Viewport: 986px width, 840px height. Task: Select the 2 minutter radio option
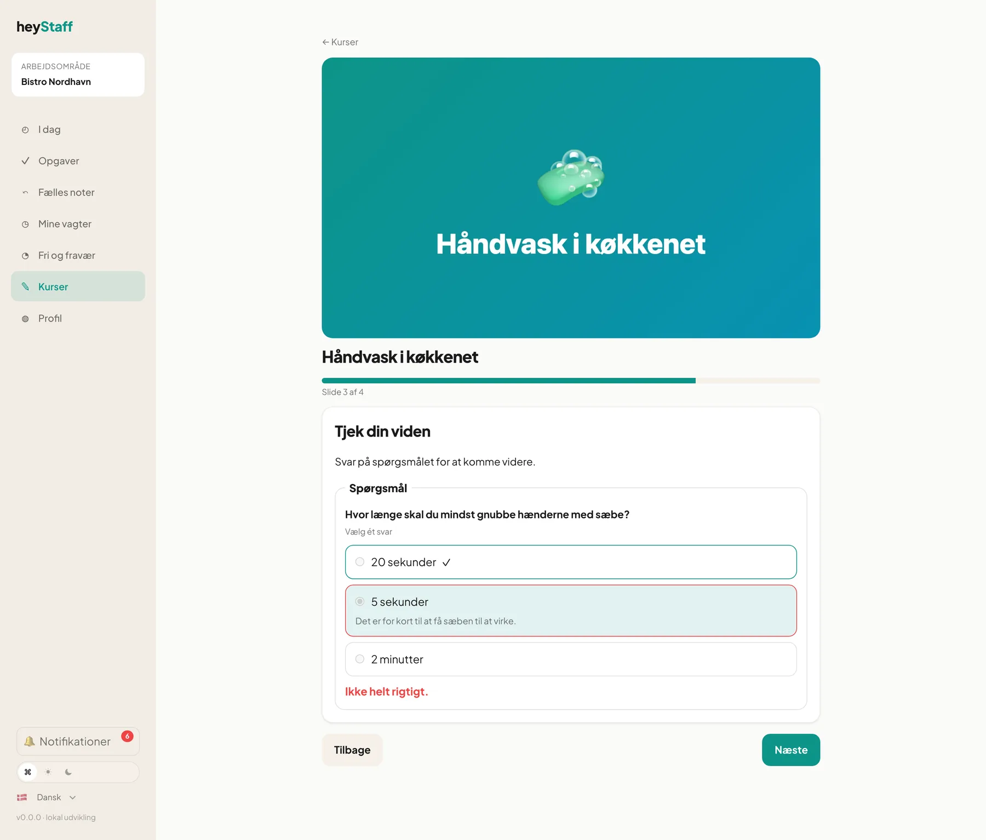360,659
